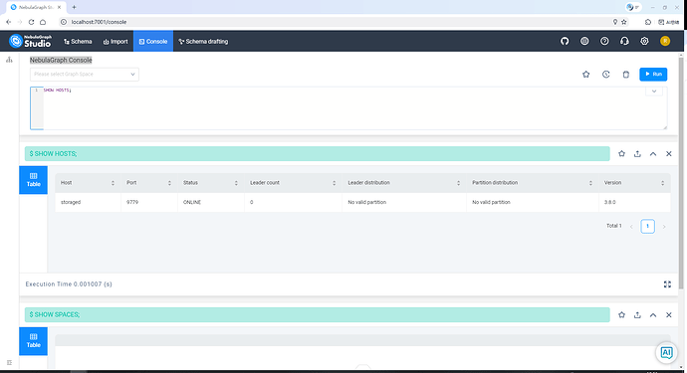This screenshot has height=373, width=687.
Task: Close the SHOW HOSTS result panel
Action: (x=669, y=153)
